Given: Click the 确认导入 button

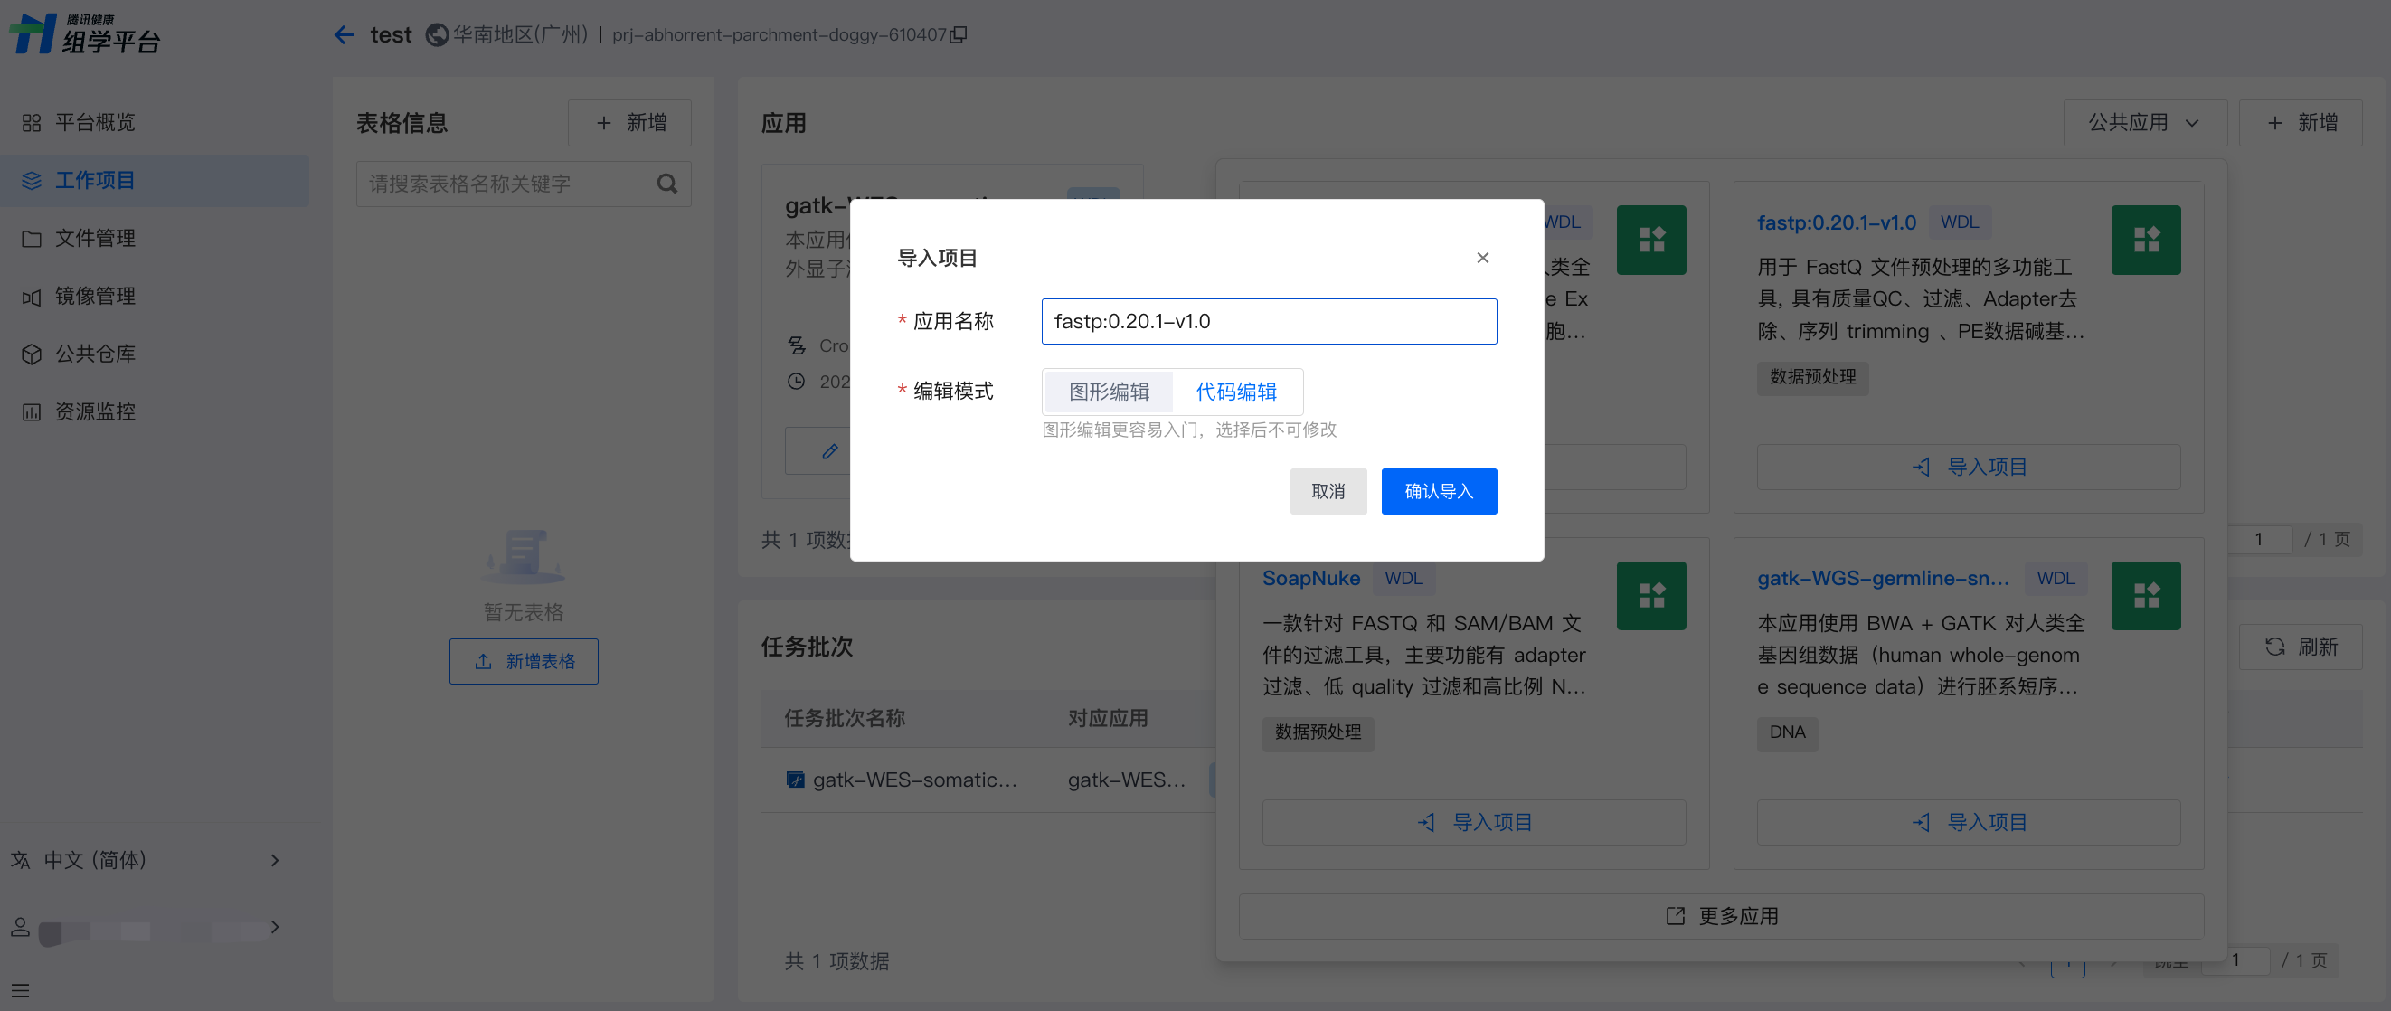Looking at the screenshot, I should [x=1438, y=491].
